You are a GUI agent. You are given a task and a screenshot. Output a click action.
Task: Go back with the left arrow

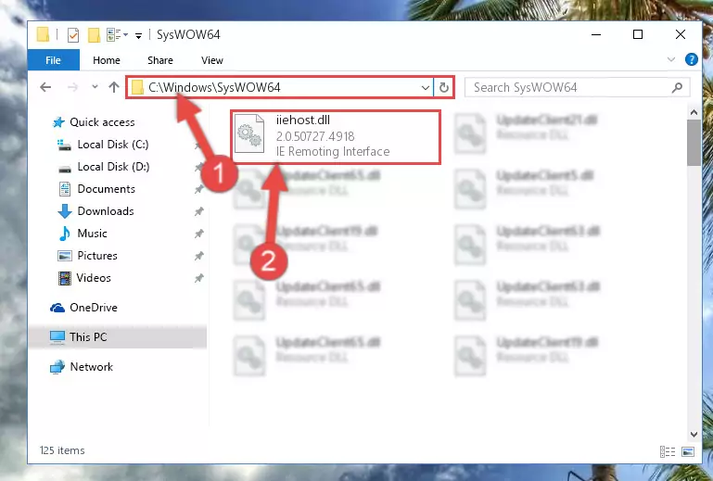45,87
